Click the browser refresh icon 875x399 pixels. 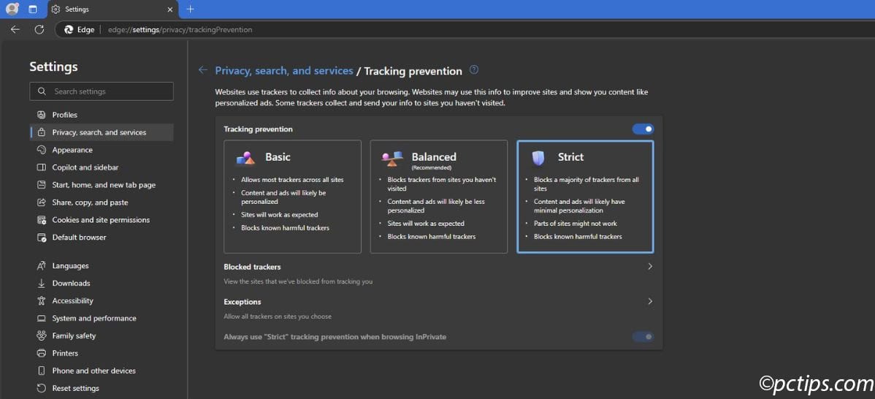(x=39, y=30)
